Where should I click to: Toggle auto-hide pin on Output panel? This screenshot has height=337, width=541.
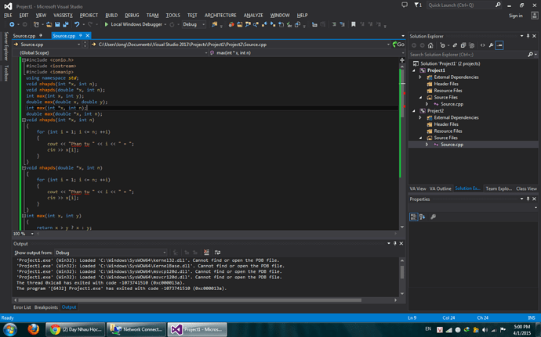(395, 243)
